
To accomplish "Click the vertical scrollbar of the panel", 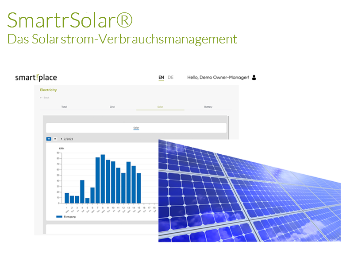I will [228, 128].
